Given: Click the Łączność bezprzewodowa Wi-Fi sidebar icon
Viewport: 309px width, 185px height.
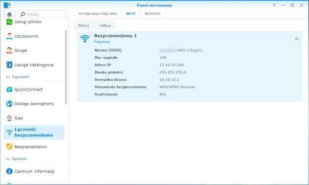Looking at the screenshot, I should point(9,132).
